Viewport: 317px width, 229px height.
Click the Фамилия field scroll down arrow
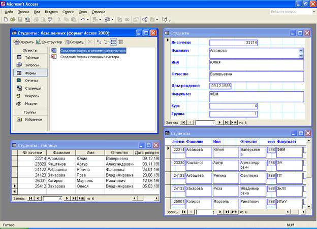pyautogui.click(x=301, y=56)
